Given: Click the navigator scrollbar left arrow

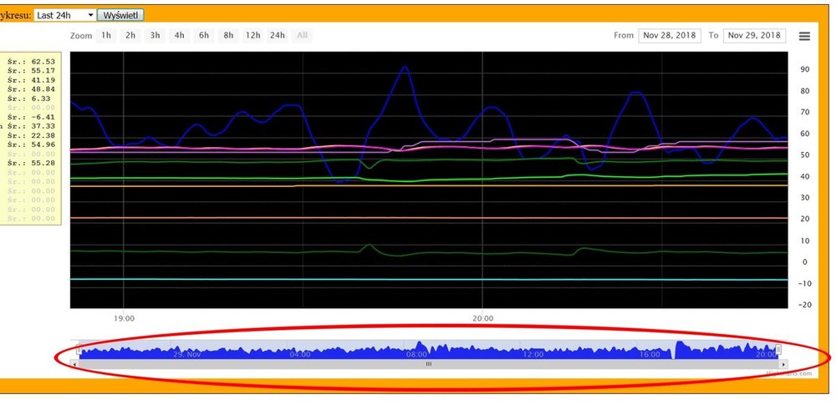Looking at the screenshot, I should pos(74,364).
